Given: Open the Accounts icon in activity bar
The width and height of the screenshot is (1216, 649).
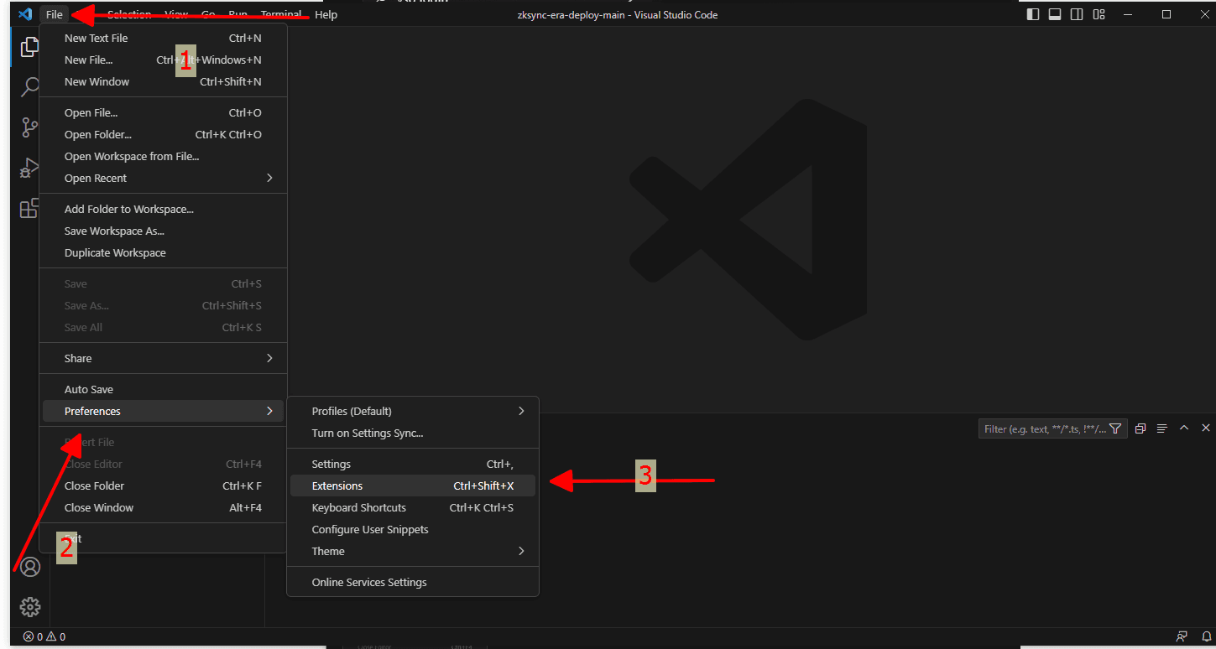Looking at the screenshot, I should point(30,567).
